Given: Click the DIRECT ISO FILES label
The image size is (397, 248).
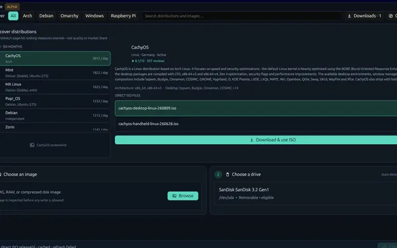Looking at the screenshot, I should (x=127, y=95).
